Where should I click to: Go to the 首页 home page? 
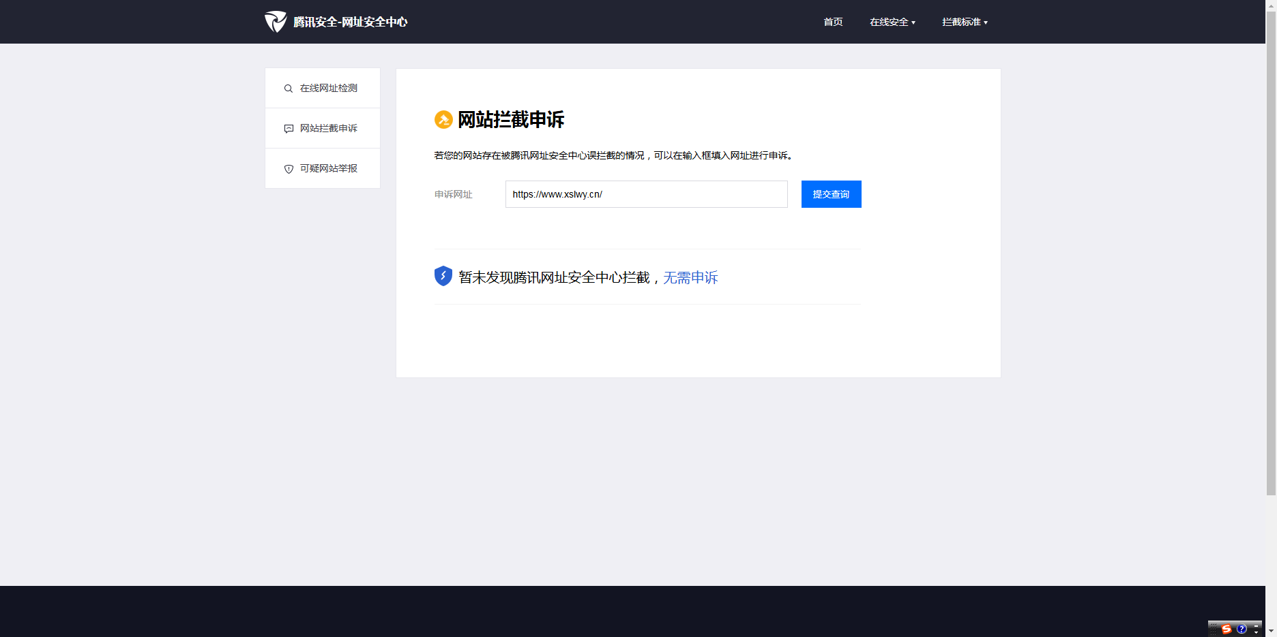coord(833,22)
